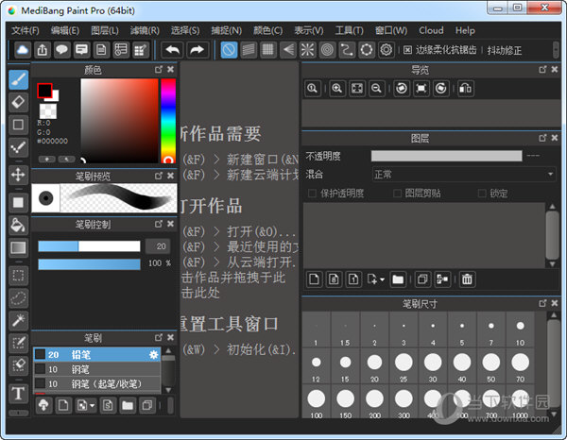Select the Lasso tool
567x440 pixels.
pos(19,298)
